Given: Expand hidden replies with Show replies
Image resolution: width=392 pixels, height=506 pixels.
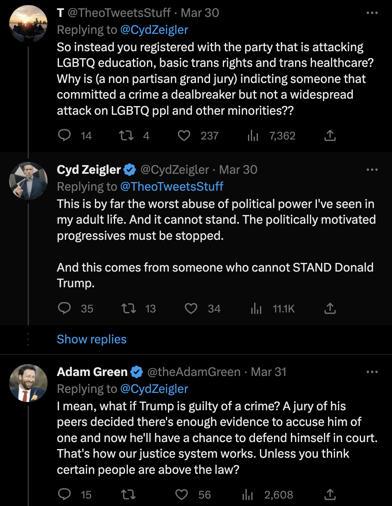Looking at the screenshot, I should coord(92,339).
